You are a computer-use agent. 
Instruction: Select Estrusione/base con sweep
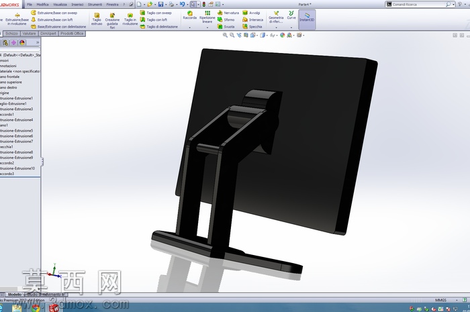click(54, 13)
